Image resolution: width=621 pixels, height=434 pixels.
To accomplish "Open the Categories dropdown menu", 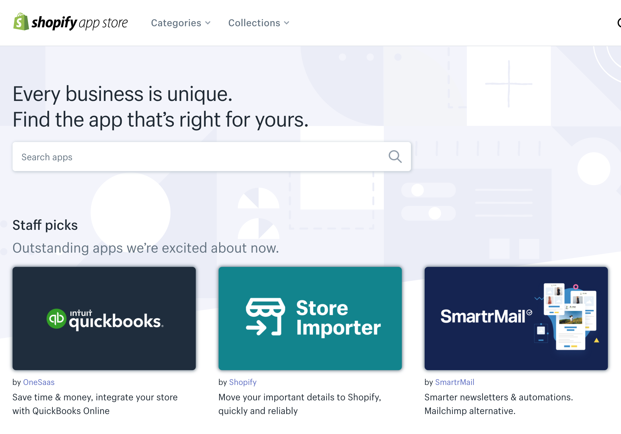I will [x=181, y=23].
